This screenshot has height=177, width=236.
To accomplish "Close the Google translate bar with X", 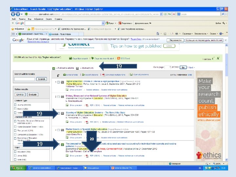I will (x=226, y=40).
